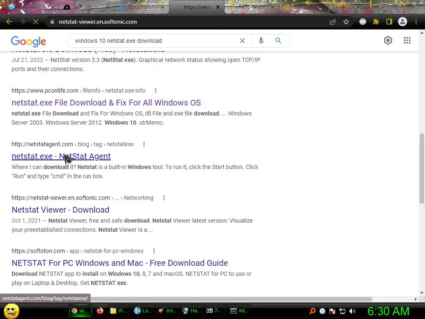This screenshot has width=425, height=319.
Task: Open the Administrator command prompt taskbar button
Action: 239,311
